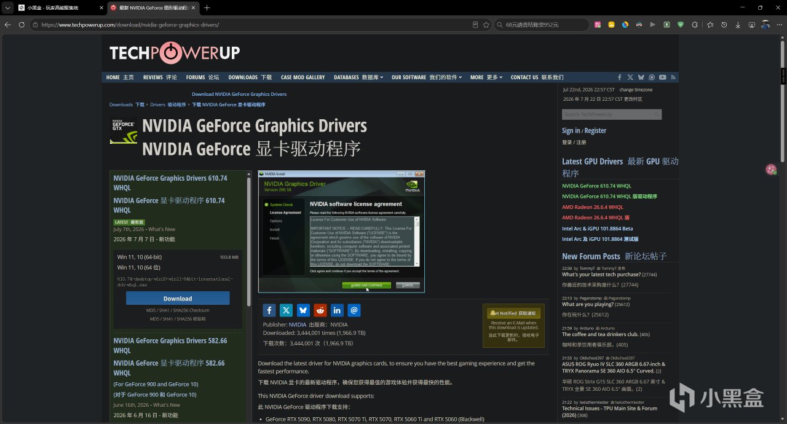Open browser settings three-dots menu
The width and height of the screenshot is (787, 424).
pyautogui.click(x=779, y=25)
